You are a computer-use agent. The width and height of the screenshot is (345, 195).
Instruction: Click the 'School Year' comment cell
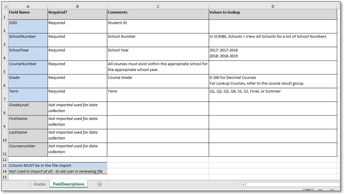click(158, 54)
